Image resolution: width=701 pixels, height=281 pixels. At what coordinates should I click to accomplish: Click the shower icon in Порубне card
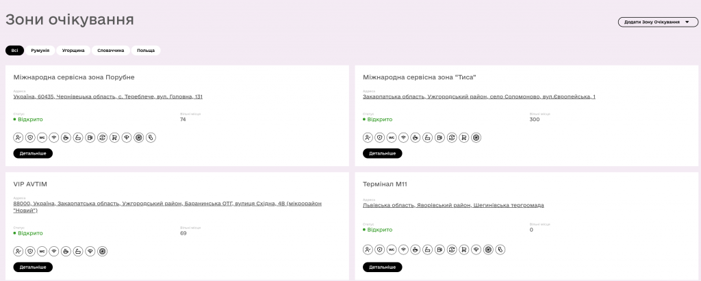tap(79, 137)
